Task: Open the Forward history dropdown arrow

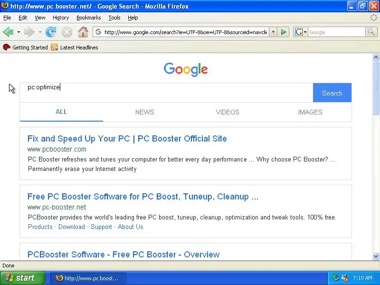Action: tap(40, 32)
